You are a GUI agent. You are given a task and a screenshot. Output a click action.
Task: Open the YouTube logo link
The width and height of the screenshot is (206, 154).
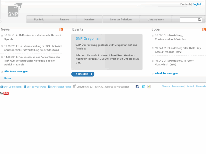coord(4,93)
